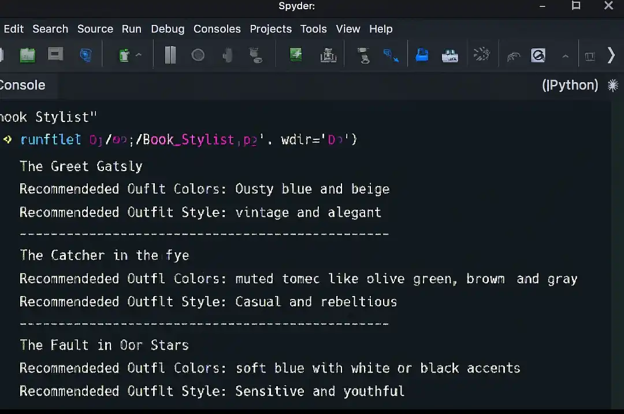Open the Run menu
624x414 pixels.
pos(131,29)
